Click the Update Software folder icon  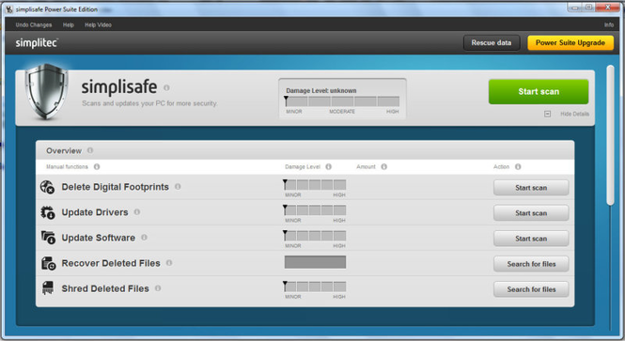48,238
